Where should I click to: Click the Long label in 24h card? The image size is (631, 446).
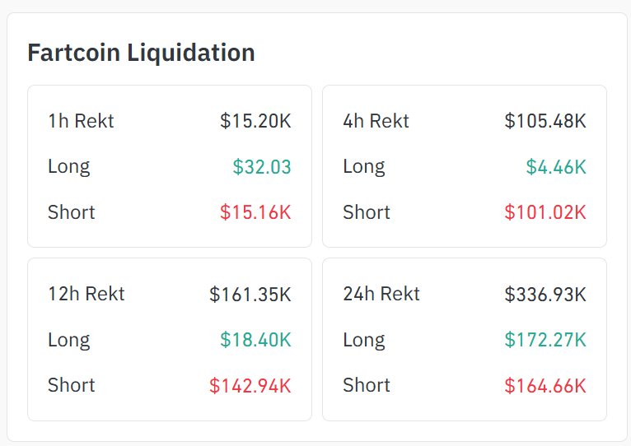click(363, 340)
